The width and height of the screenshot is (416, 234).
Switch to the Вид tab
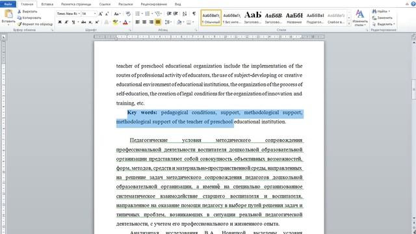point(177,5)
